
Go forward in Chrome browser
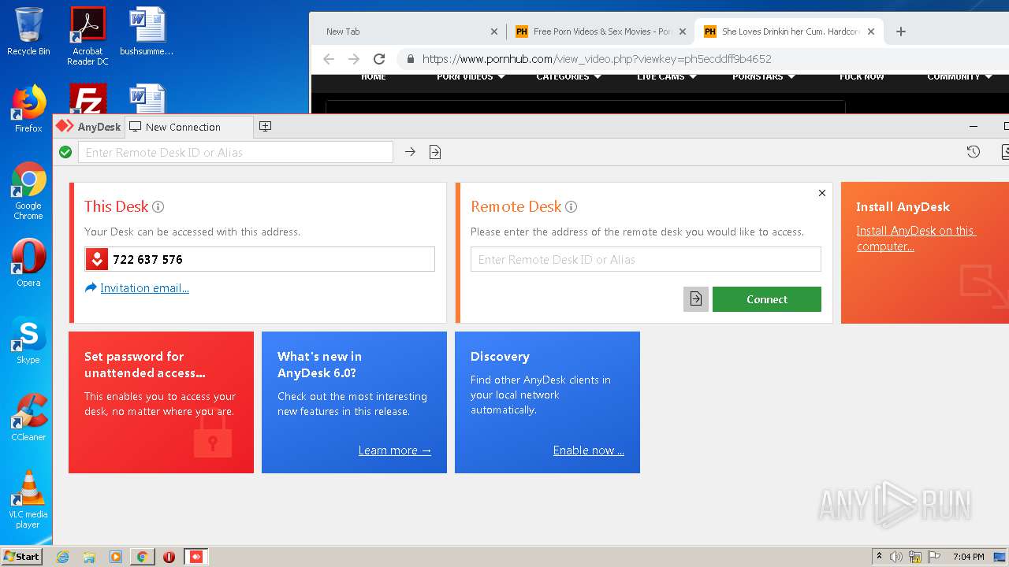tap(354, 59)
